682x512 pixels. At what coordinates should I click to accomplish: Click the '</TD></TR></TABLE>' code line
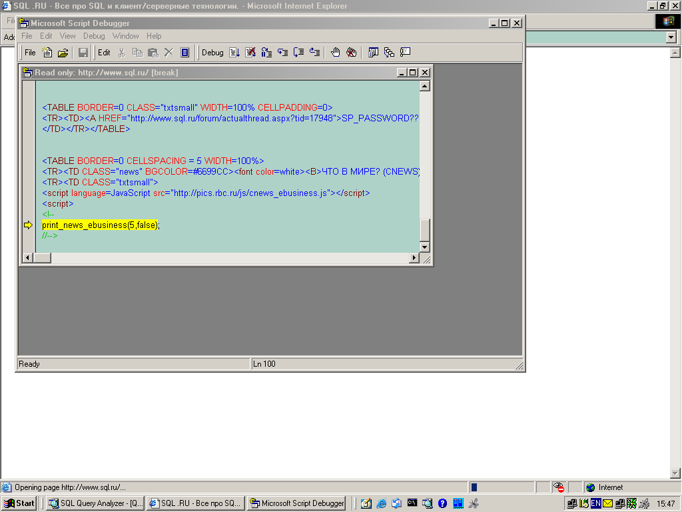click(x=86, y=129)
